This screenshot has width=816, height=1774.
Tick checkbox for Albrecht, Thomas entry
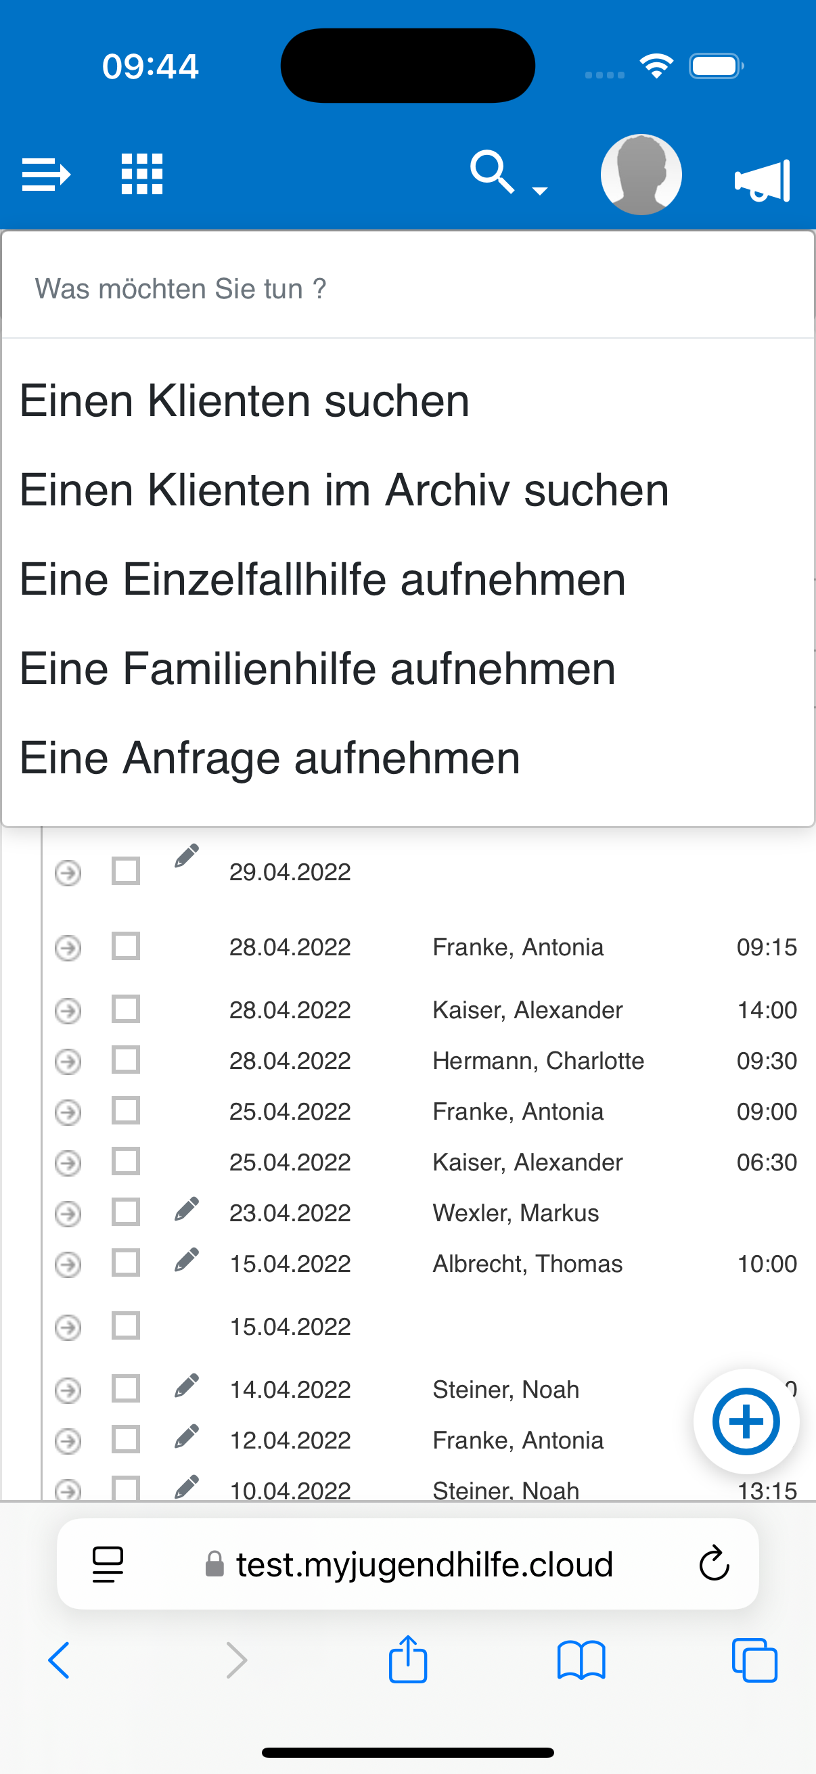tap(126, 1263)
